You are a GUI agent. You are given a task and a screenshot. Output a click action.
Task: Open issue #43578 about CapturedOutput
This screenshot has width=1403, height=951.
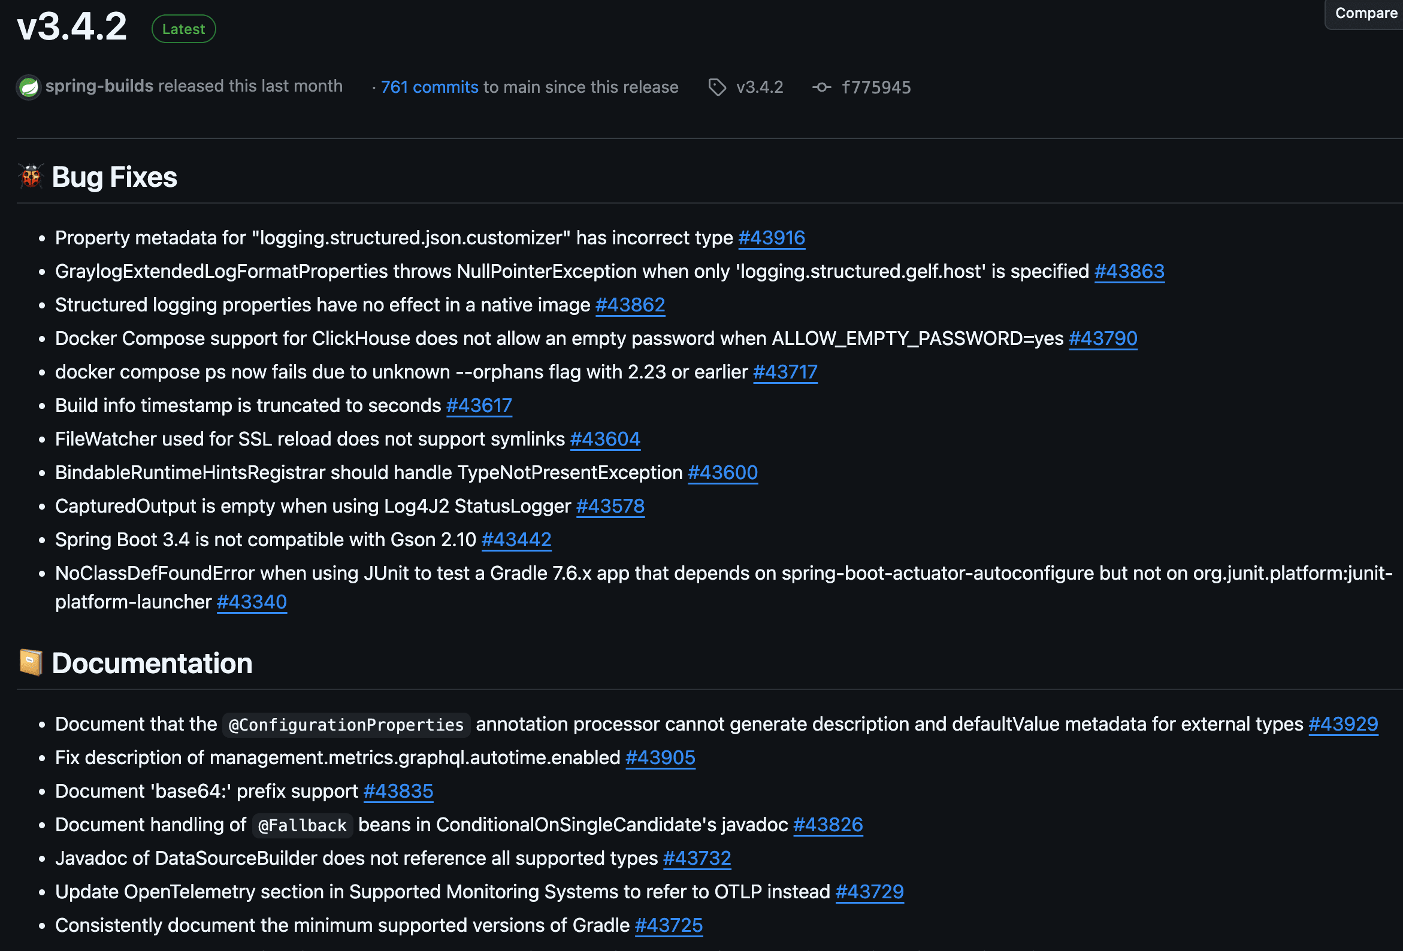[610, 505]
